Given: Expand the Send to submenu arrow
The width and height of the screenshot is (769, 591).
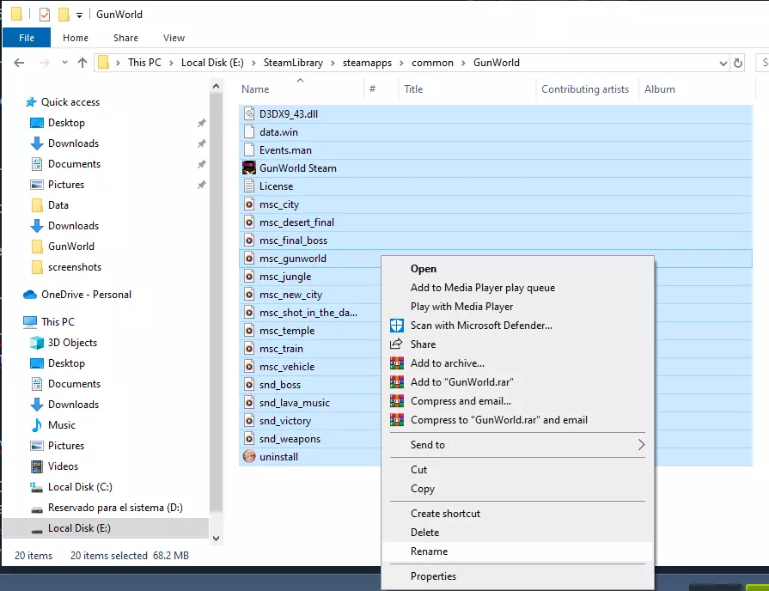Looking at the screenshot, I should click(x=640, y=445).
